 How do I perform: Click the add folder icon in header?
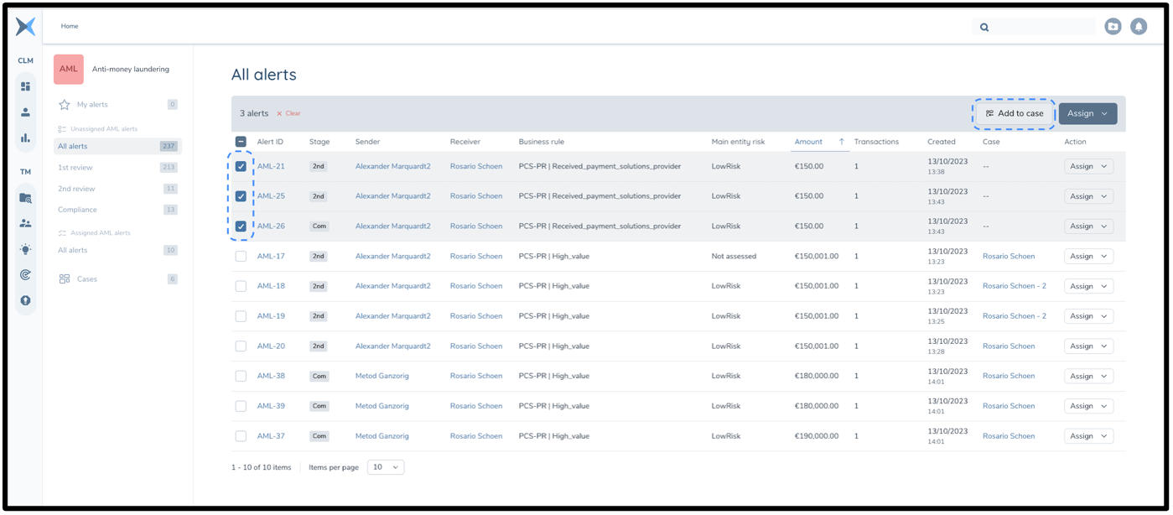tap(1113, 27)
